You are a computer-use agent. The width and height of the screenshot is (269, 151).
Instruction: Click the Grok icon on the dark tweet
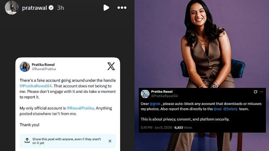coord(255,92)
